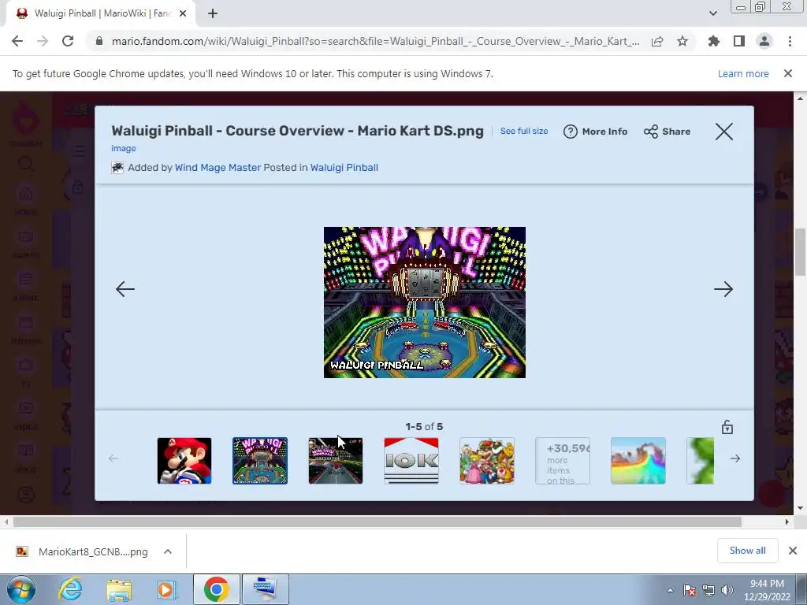Close the Waluigi Pinball tab

(x=183, y=14)
